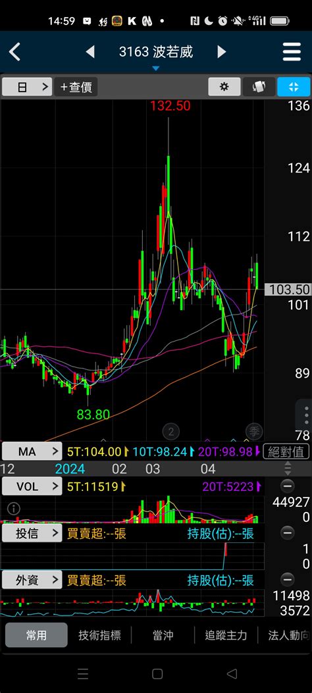Expand the 日 period selector

27,87
